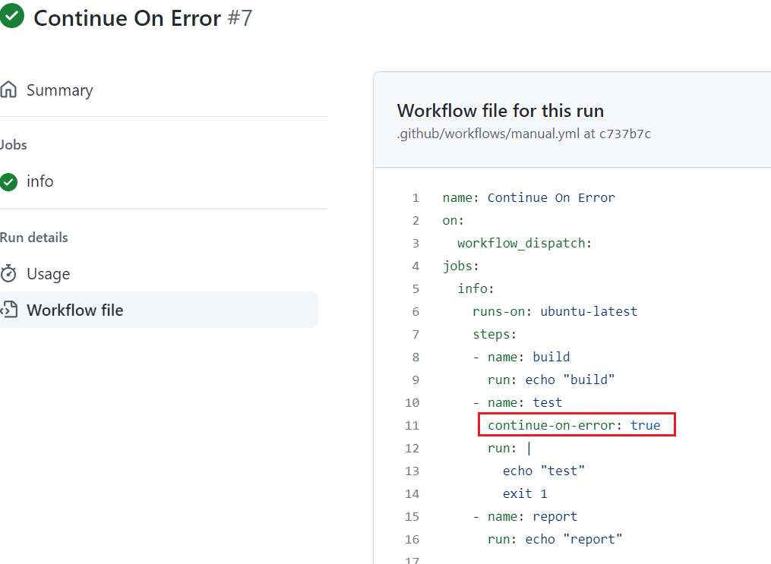
Task: Click the Continue On Error run title
Action: coord(127,18)
